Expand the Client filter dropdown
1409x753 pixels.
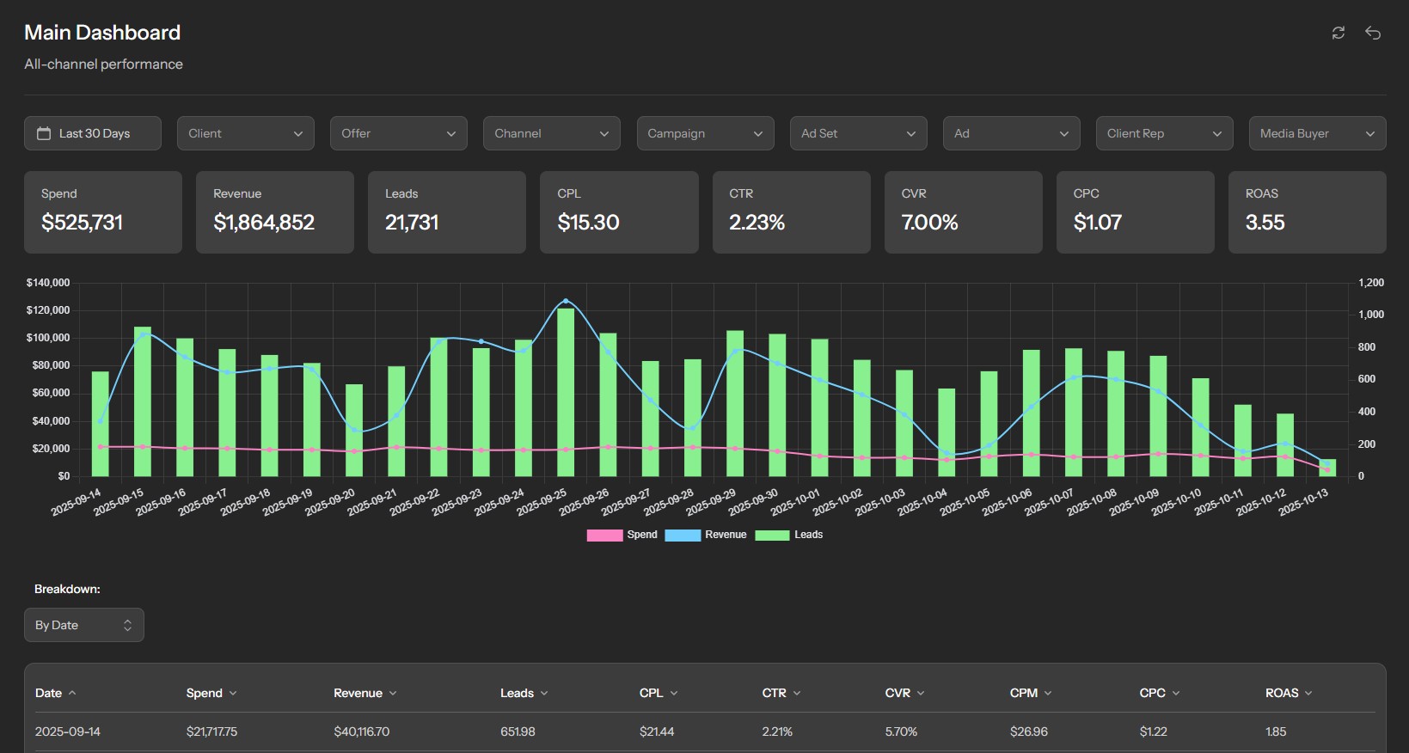[246, 133]
